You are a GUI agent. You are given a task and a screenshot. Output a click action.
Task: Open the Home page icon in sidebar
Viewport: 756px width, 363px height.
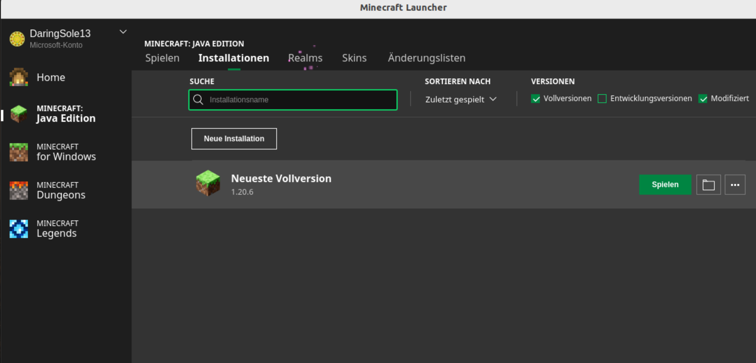click(x=18, y=77)
